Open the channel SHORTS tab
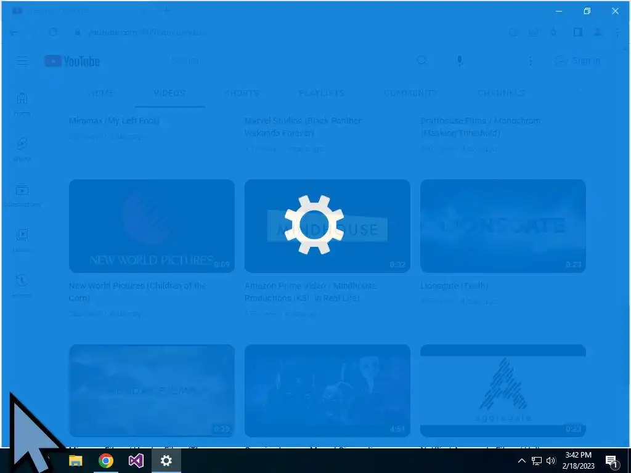Viewport: 631px width, 473px height. (242, 93)
